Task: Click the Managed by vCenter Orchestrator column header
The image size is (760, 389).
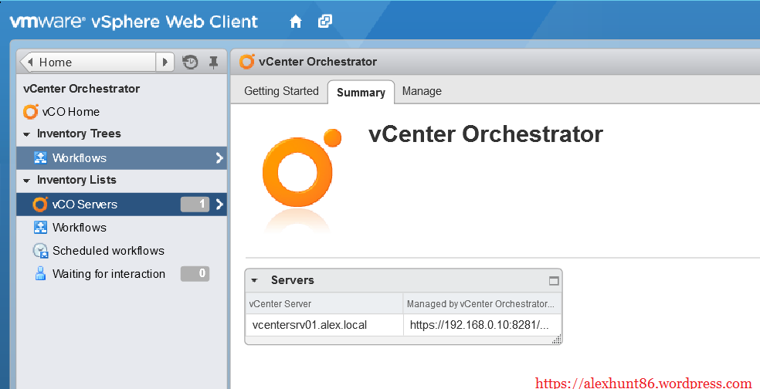Action: (x=480, y=304)
